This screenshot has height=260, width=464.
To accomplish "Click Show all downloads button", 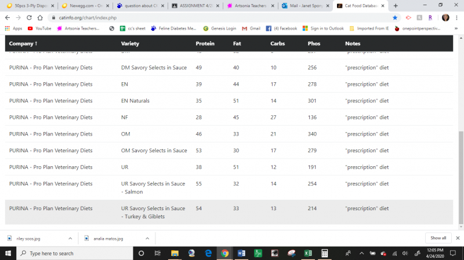I will point(438,238).
